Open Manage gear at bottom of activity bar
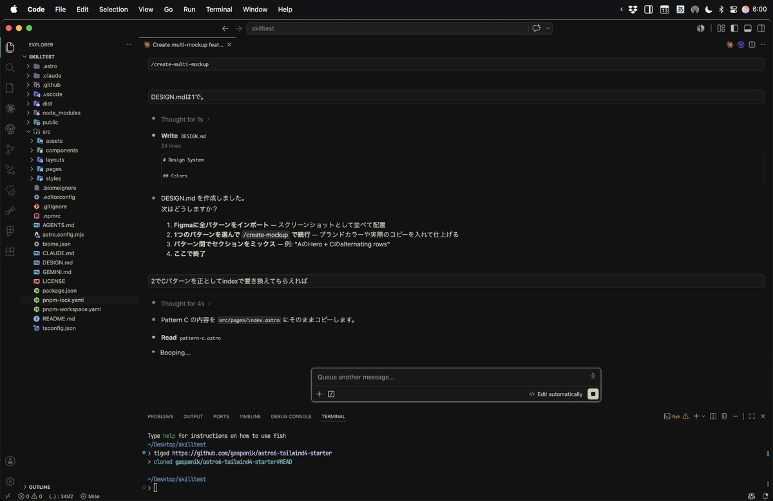773x501 pixels. [10, 481]
